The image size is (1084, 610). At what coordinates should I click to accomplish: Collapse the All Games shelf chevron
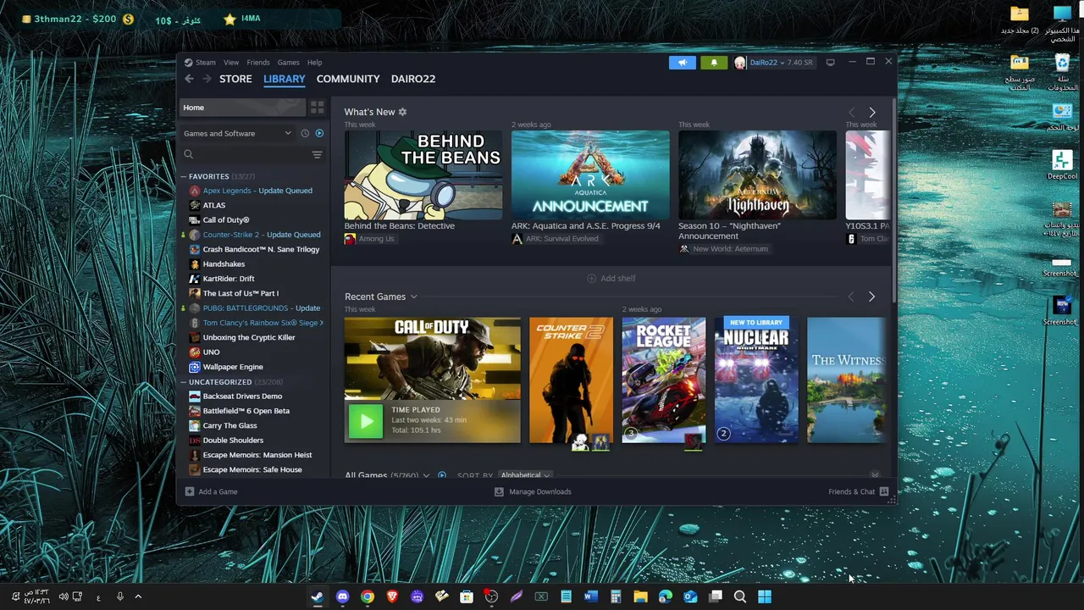click(875, 475)
